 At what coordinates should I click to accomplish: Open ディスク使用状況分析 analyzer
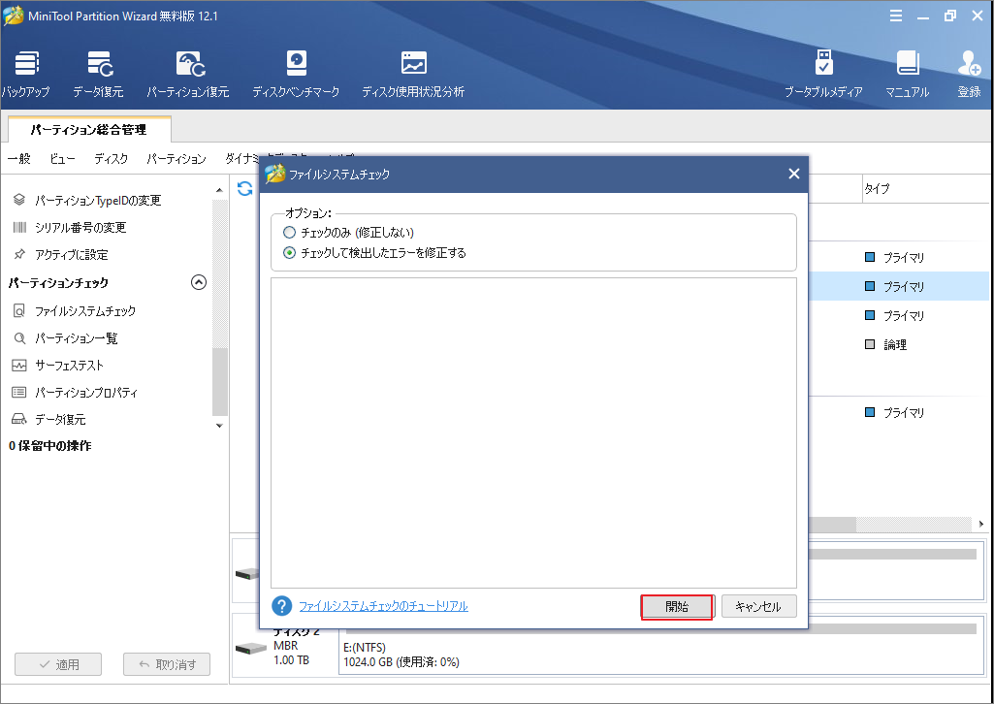tap(413, 64)
